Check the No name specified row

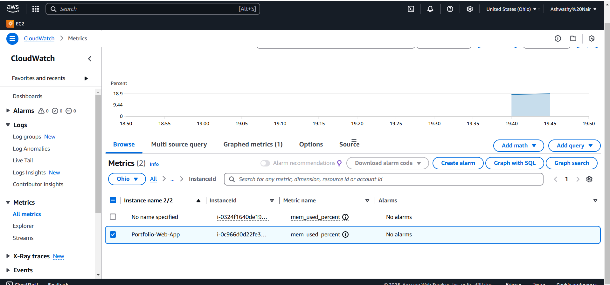113,217
